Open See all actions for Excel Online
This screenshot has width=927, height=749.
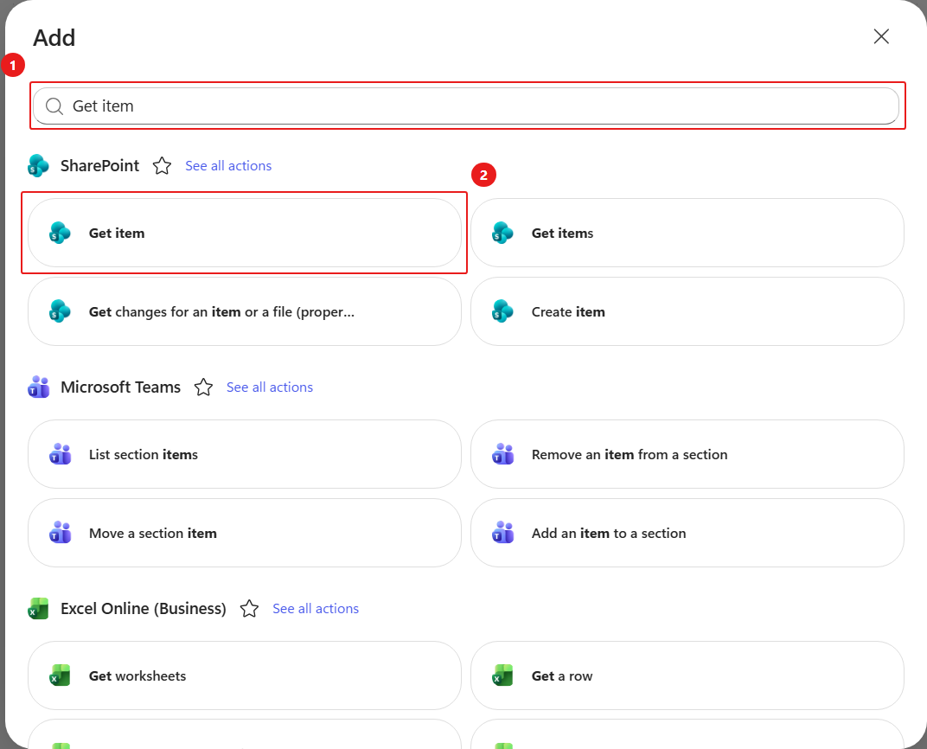point(316,608)
